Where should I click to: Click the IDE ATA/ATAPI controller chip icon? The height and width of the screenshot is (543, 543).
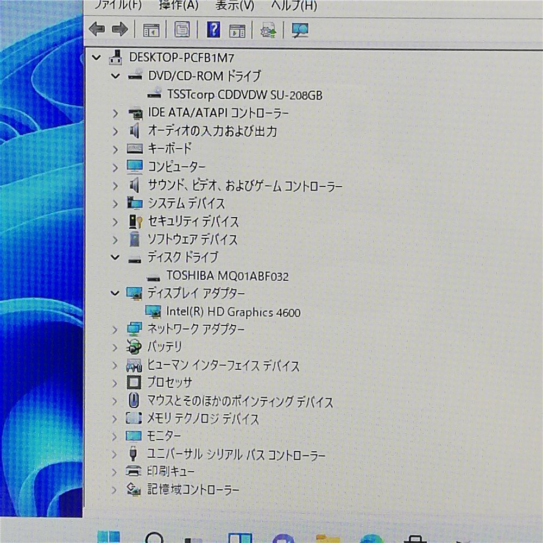(x=135, y=113)
